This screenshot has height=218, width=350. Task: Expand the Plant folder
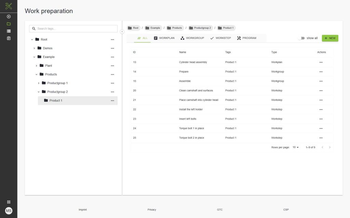coord(37,66)
